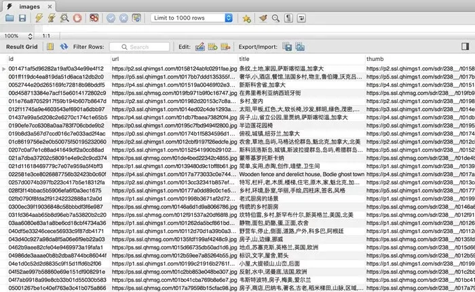Stop the executing query

[77, 18]
